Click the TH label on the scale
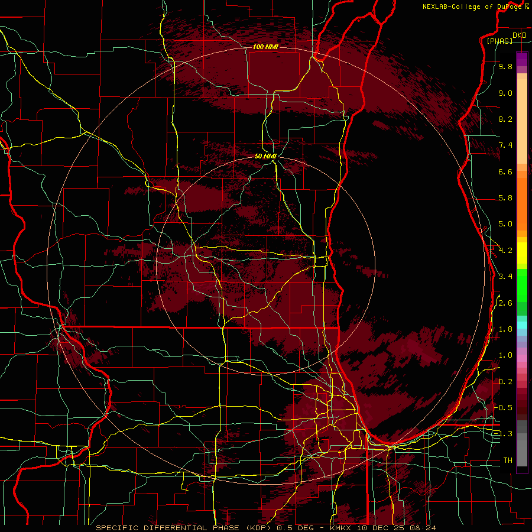Screen dimensions: 532x532 (508, 460)
